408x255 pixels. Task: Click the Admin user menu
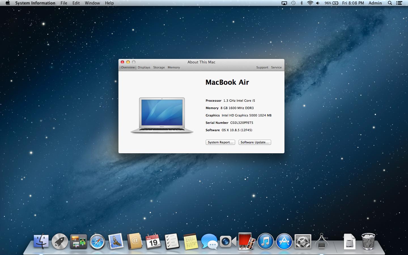coord(375,3)
